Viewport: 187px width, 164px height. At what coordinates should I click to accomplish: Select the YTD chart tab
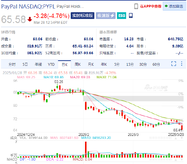tap(51, 64)
